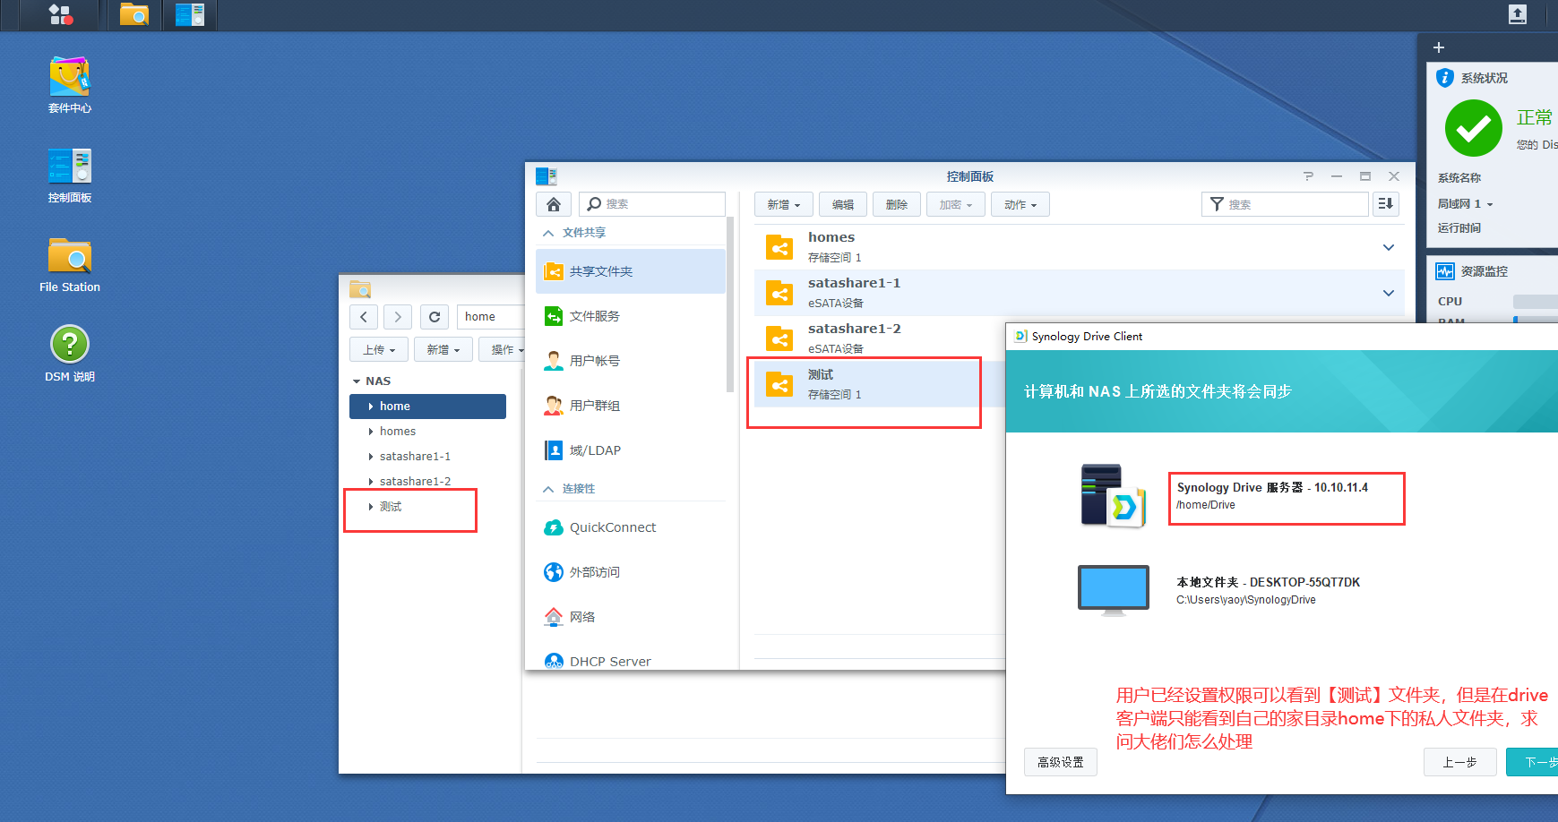Add a widget with plus icon
Viewport: 1558px width, 822px height.
tap(1439, 47)
